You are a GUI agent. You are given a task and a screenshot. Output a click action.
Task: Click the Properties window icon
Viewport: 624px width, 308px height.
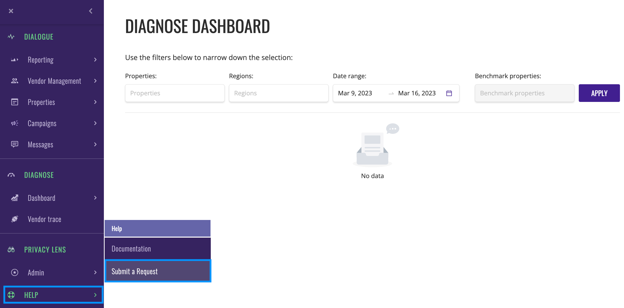(15, 102)
